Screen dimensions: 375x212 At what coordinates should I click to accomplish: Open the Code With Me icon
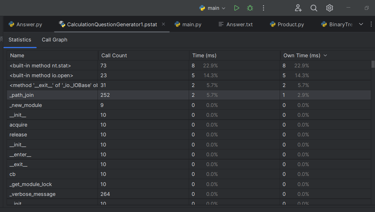pyautogui.click(x=298, y=8)
